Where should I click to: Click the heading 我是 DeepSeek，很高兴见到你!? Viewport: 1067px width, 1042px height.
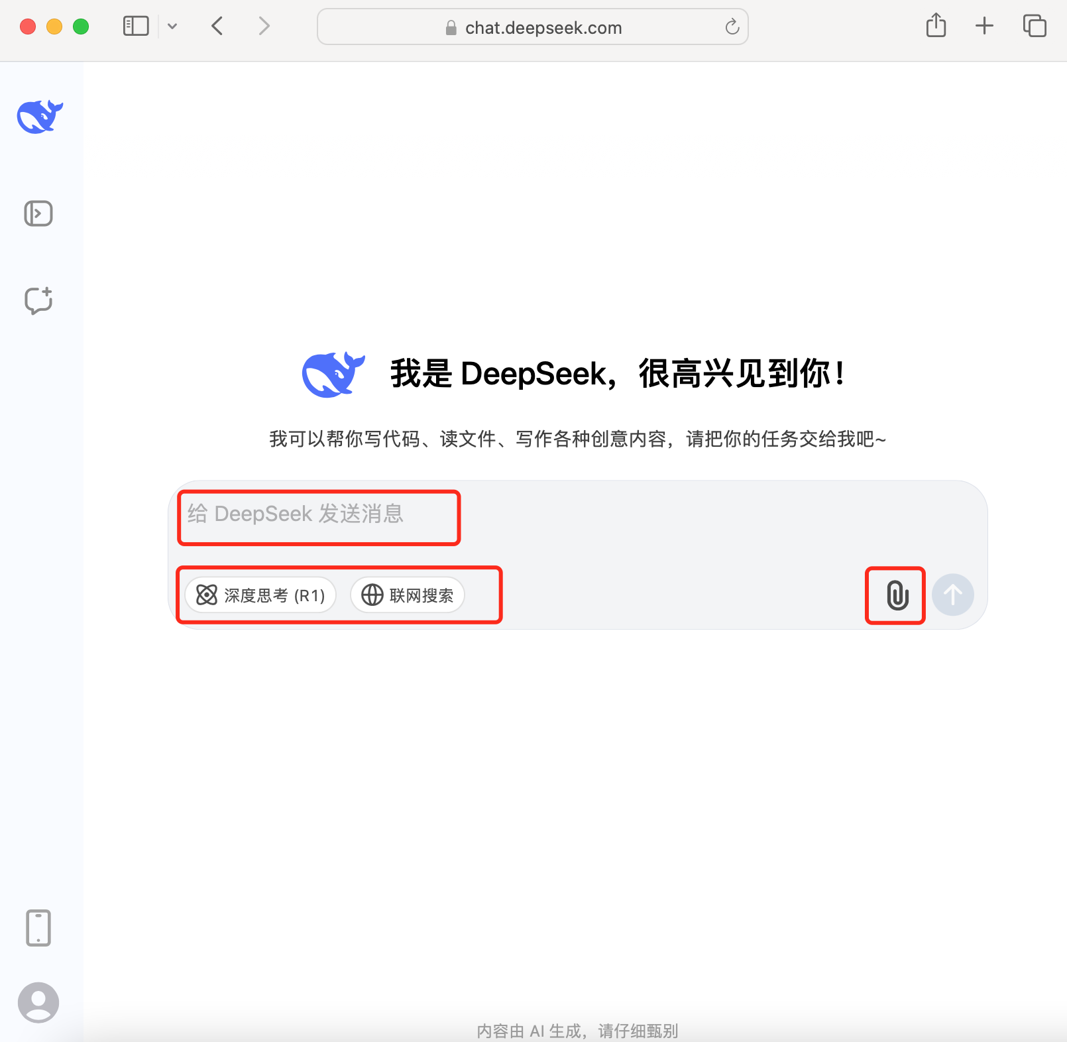pyautogui.click(x=617, y=373)
